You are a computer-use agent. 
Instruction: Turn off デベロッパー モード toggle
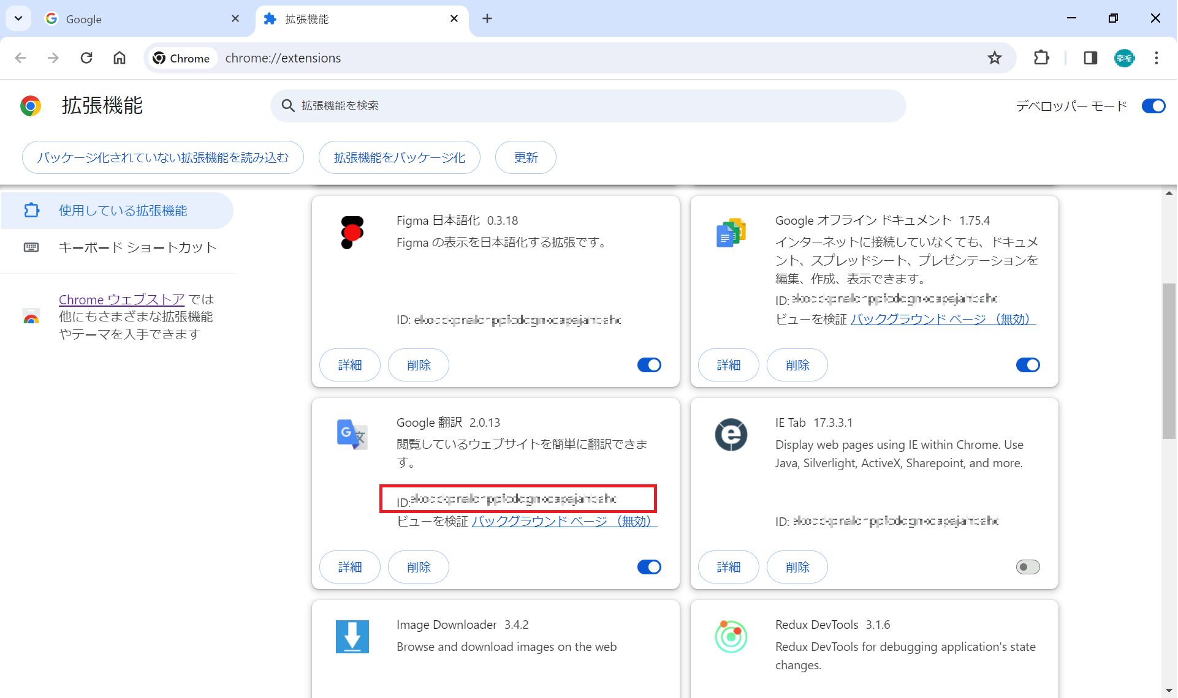click(1153, 105)
